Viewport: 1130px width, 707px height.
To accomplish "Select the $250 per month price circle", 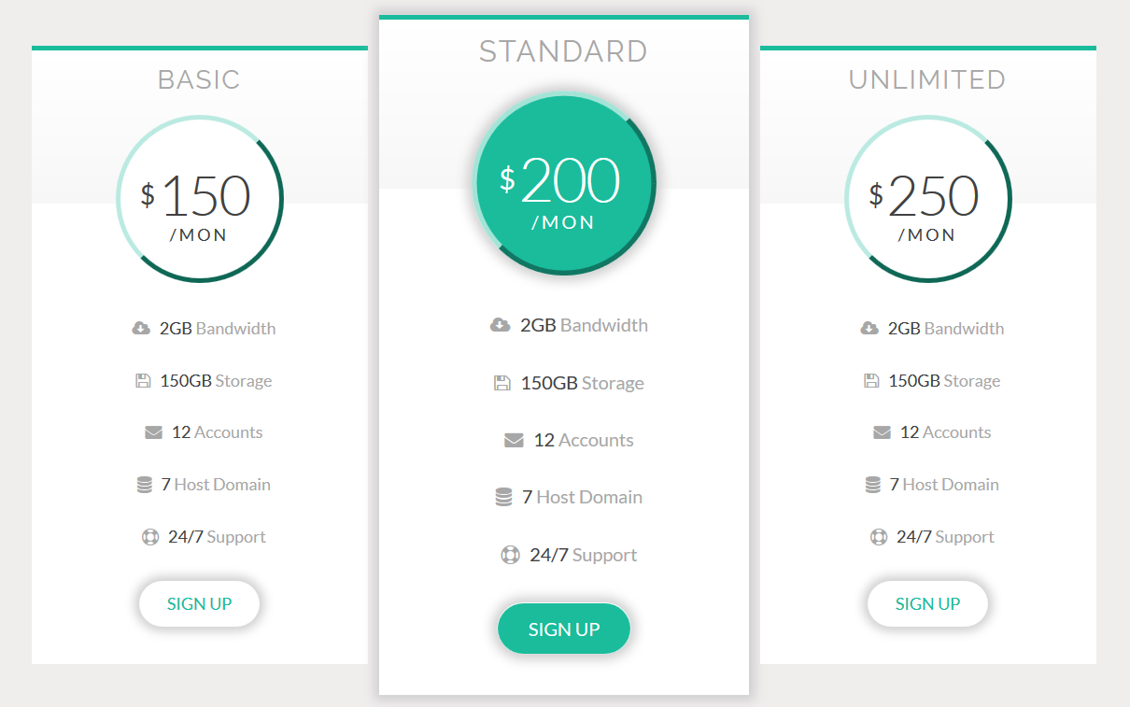I will tap(927, 199).
